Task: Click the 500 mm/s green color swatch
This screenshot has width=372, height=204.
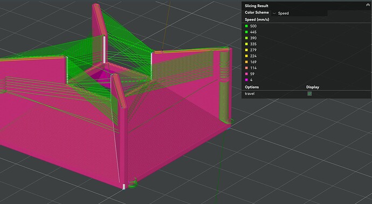Action: click(x=246, y=26)
